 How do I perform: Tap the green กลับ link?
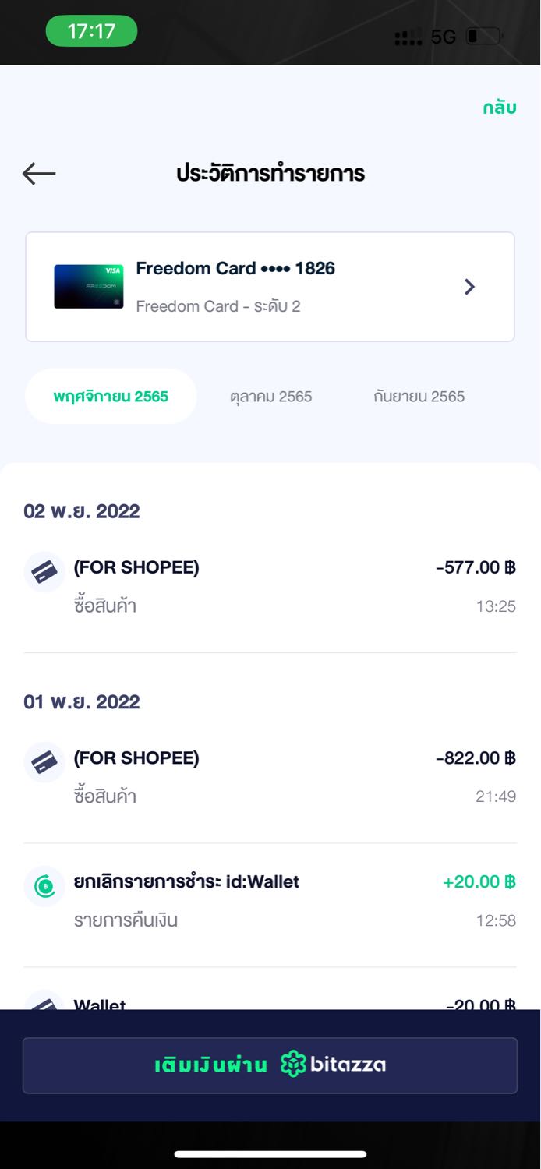tap(500, 108)
